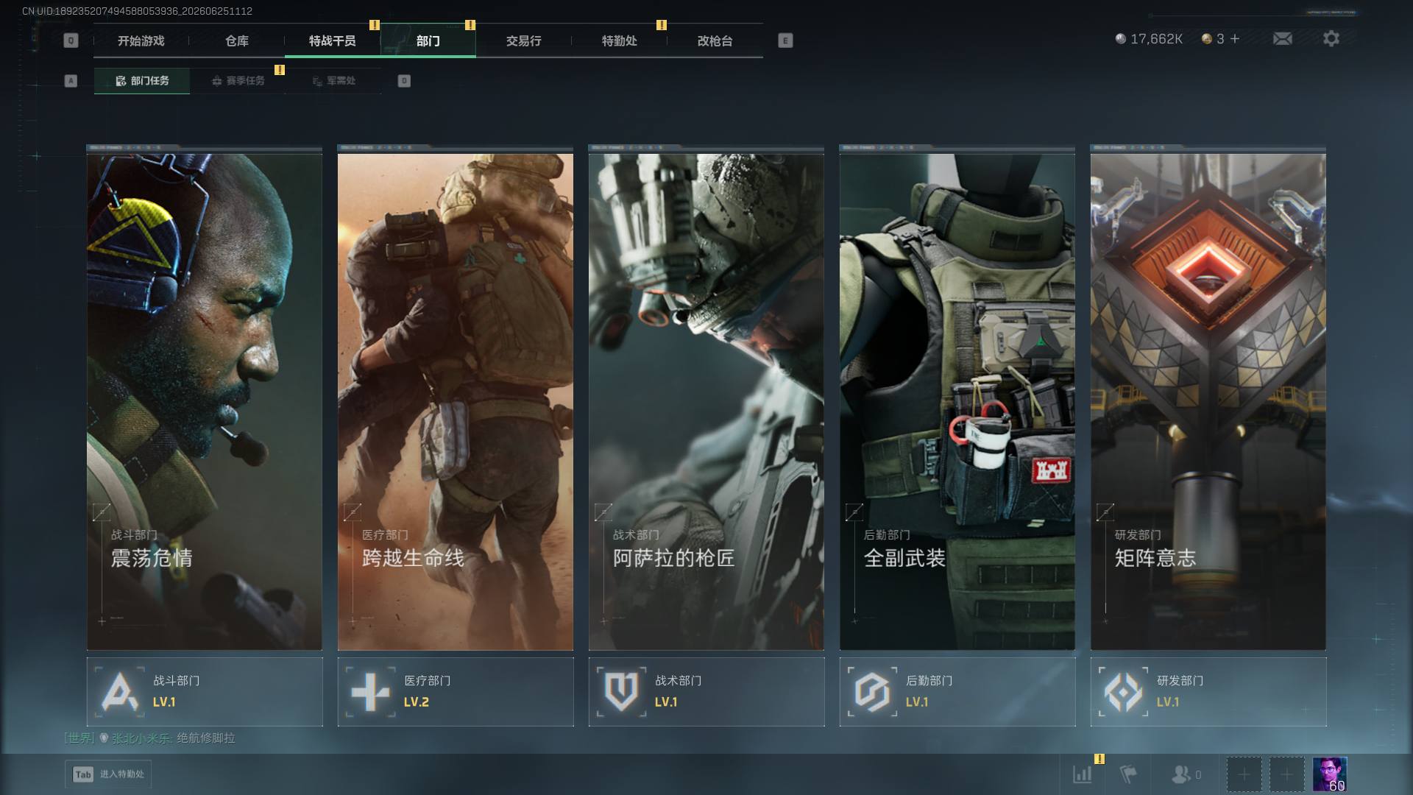1413x795 pixels.
Task: Open the 特勤处 tab
Action: (619, 40)
